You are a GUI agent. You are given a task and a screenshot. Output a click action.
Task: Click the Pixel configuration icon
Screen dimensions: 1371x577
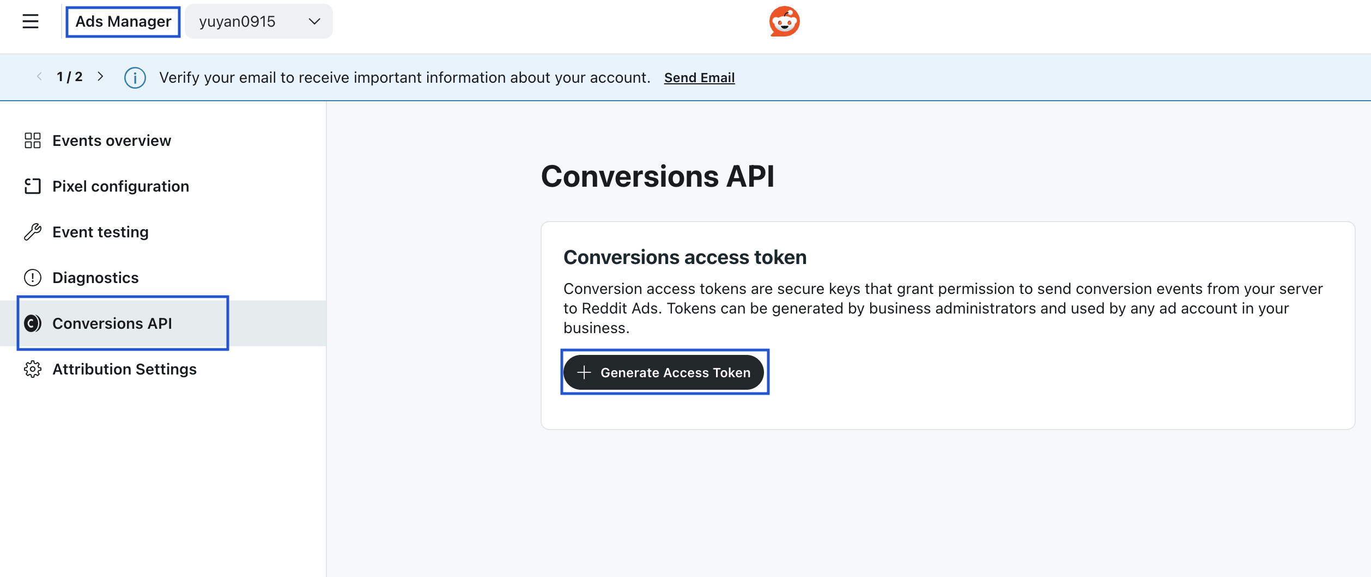33,186
